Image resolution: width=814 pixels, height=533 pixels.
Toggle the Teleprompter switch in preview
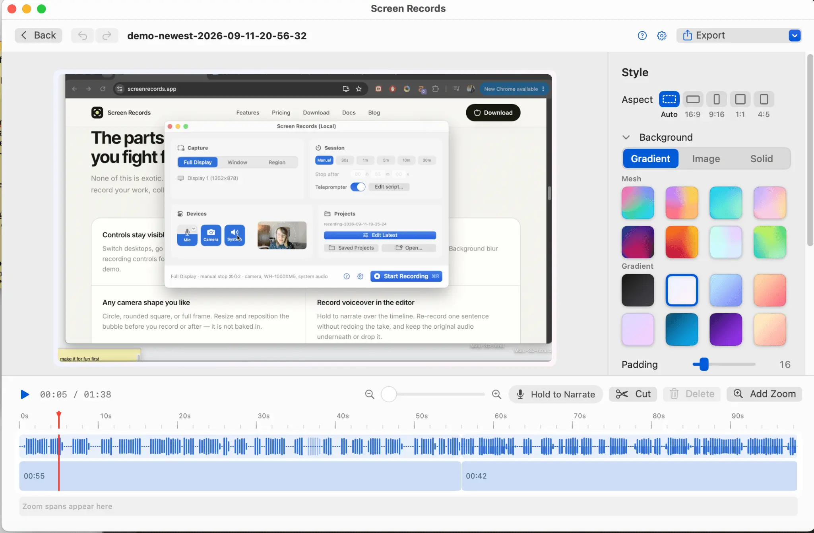358,187
